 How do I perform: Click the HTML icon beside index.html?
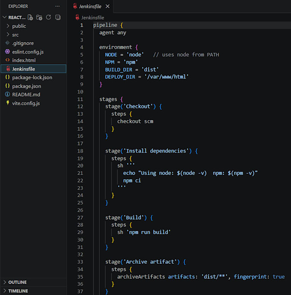click(8, 60)
